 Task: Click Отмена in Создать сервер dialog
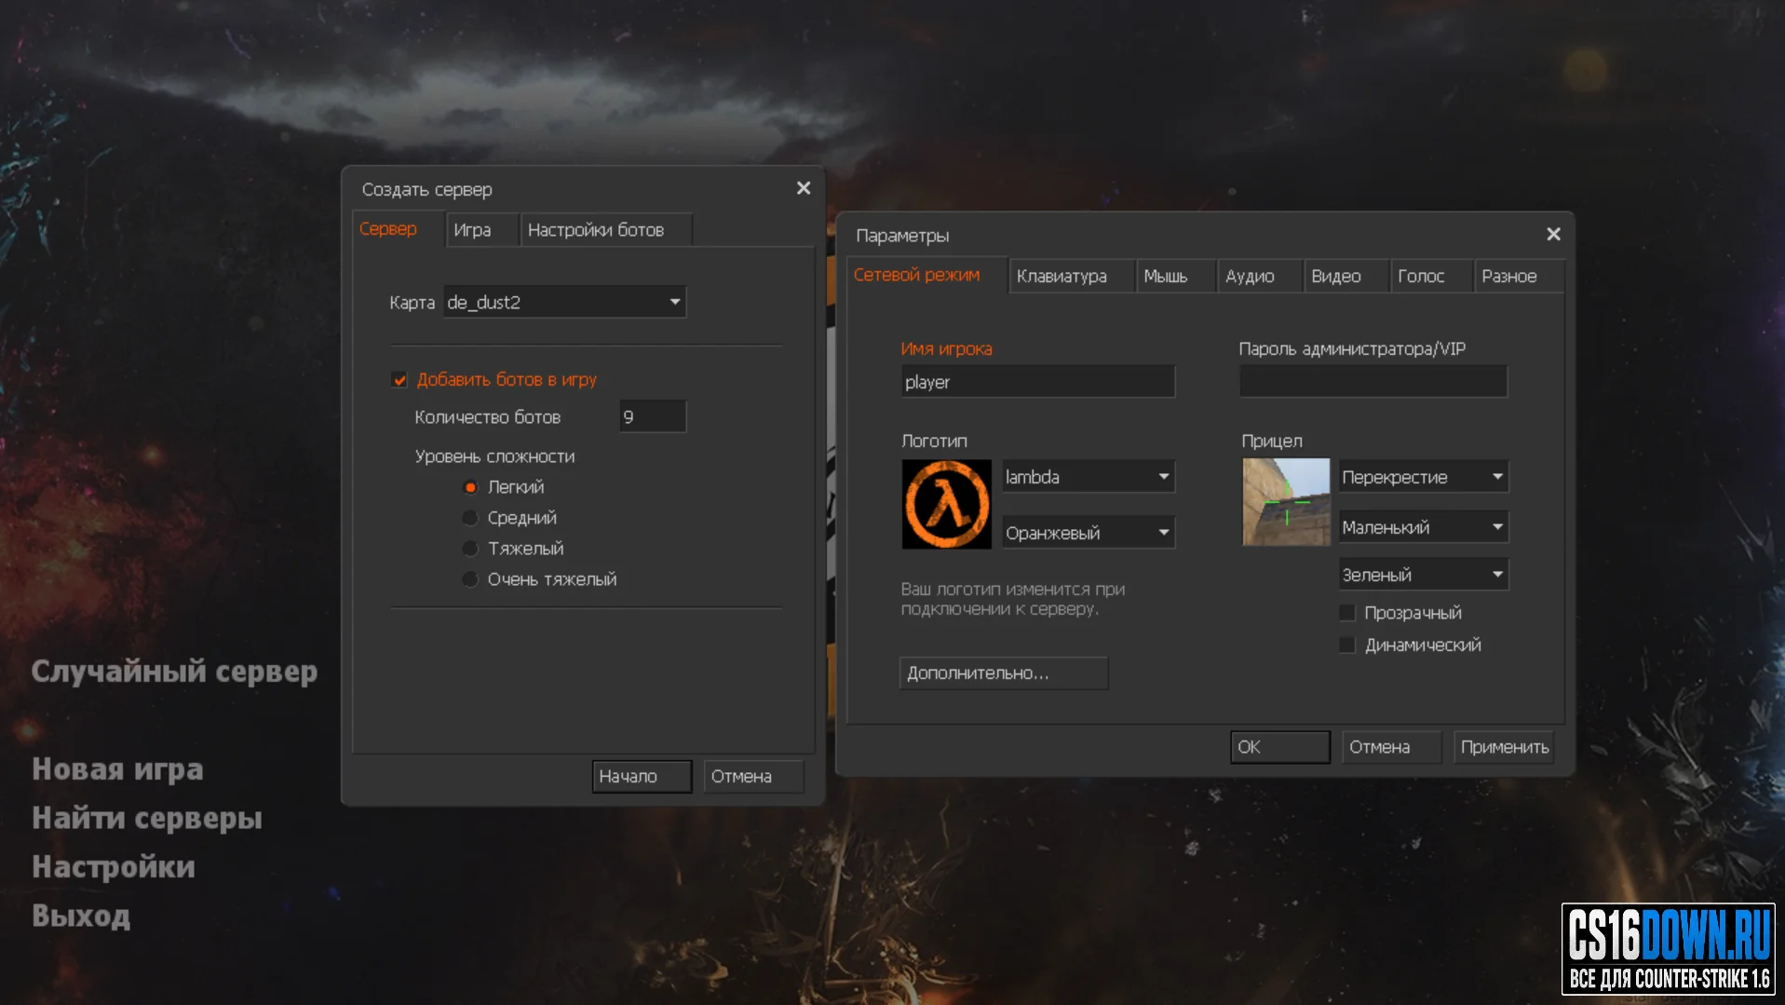point(752,776)
